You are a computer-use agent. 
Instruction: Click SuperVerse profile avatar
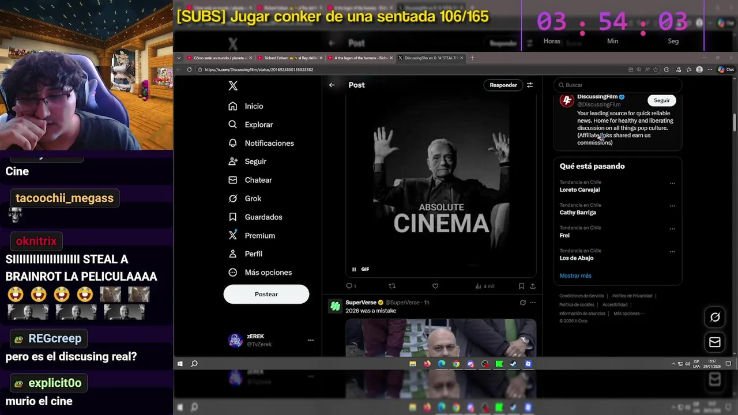click(335, 307)
